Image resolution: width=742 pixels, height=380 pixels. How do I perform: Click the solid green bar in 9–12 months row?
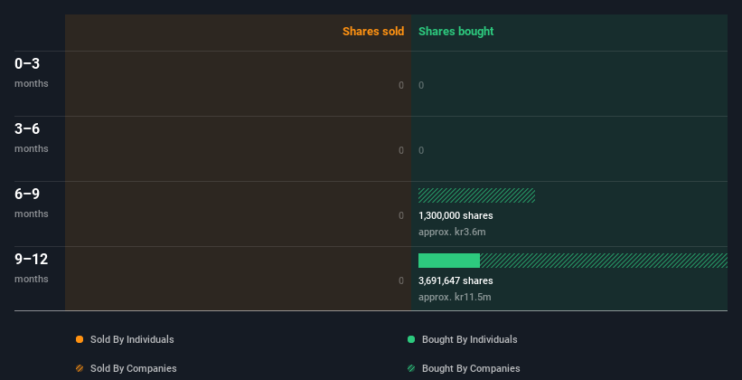pyautogui.click(x=449, y=261)
